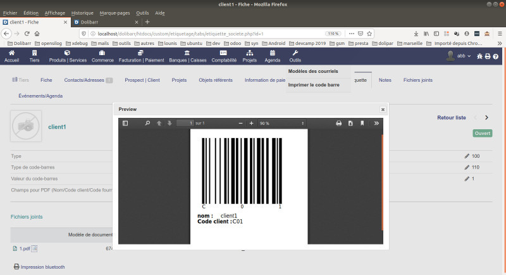Open the 1.pdf attached file link
The image size is (506, 275).
pos(25,249)
